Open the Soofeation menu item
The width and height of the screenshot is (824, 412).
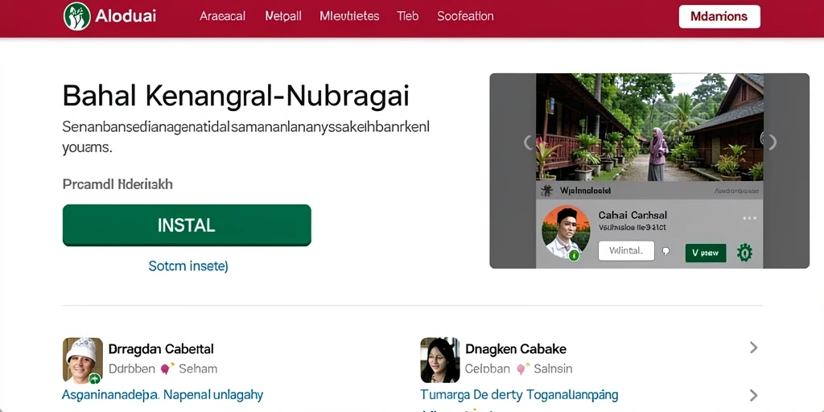coord(465,16)
